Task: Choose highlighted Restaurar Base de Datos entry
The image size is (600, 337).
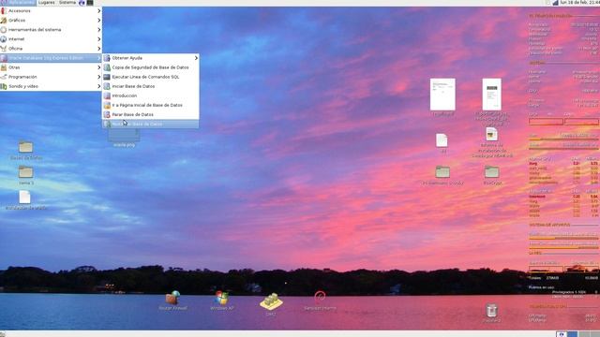Action: 150,124
